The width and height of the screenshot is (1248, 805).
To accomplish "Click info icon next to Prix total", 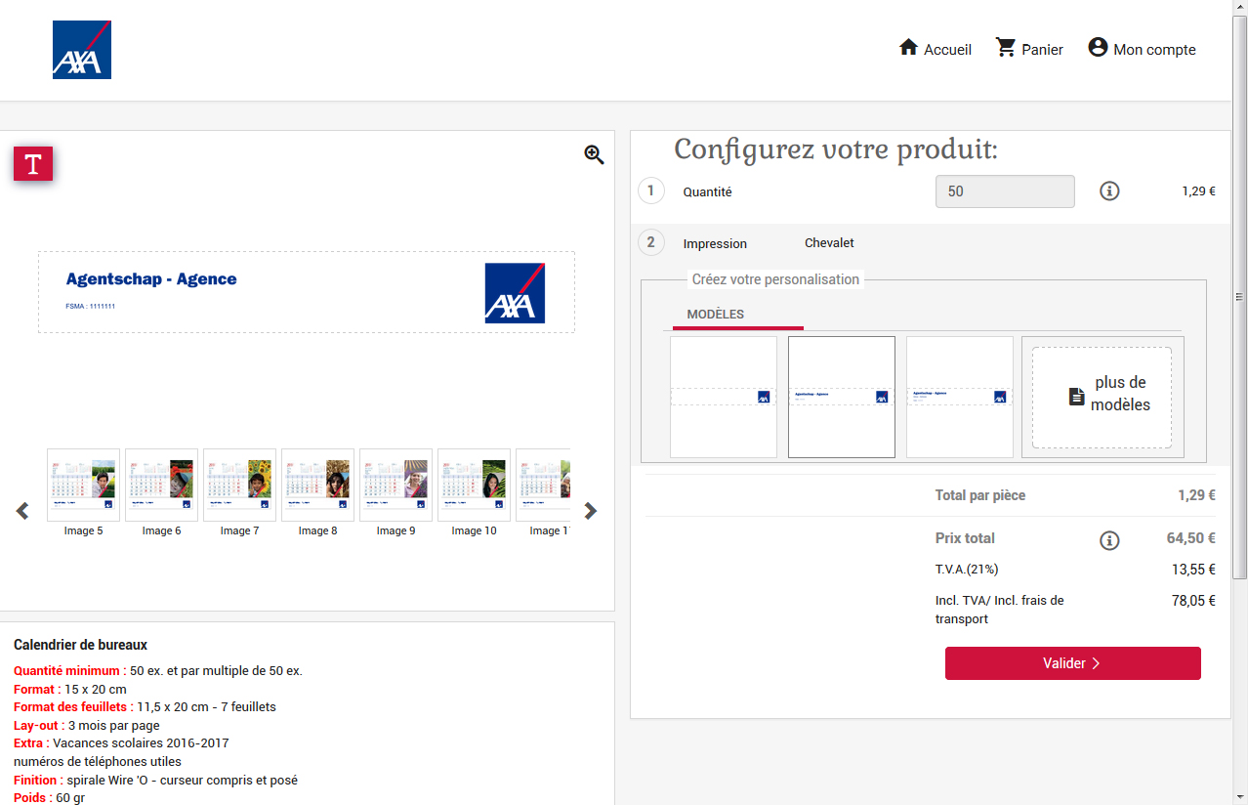I will coord(1109,540).
